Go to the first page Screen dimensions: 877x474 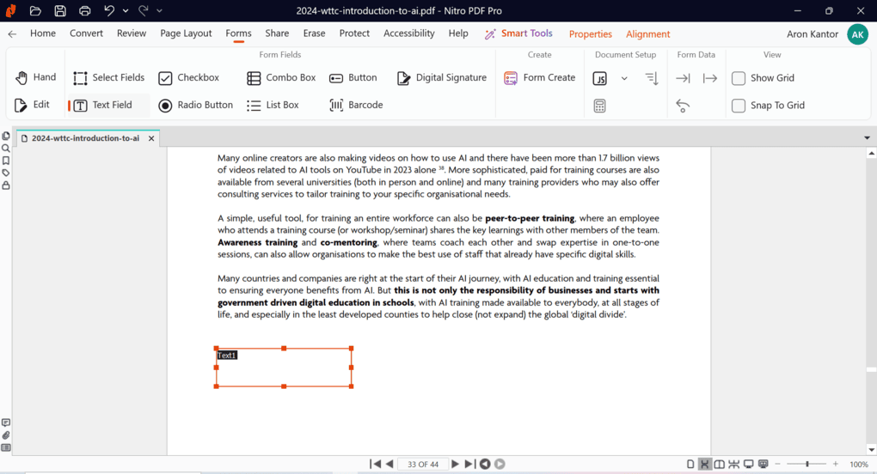[x=375, y=464]
